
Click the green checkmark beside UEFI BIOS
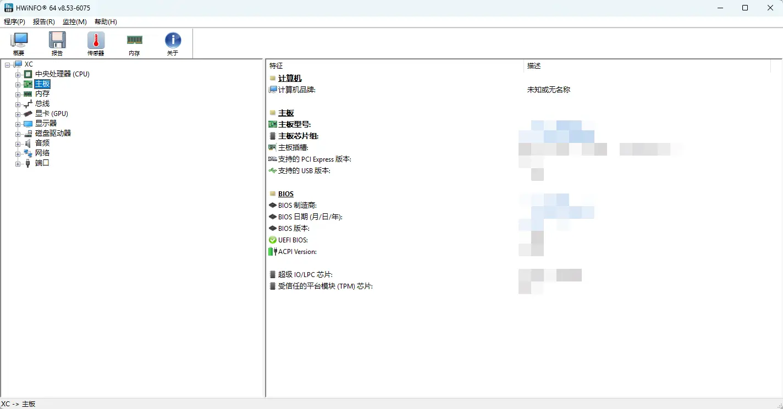coord(273,240)
